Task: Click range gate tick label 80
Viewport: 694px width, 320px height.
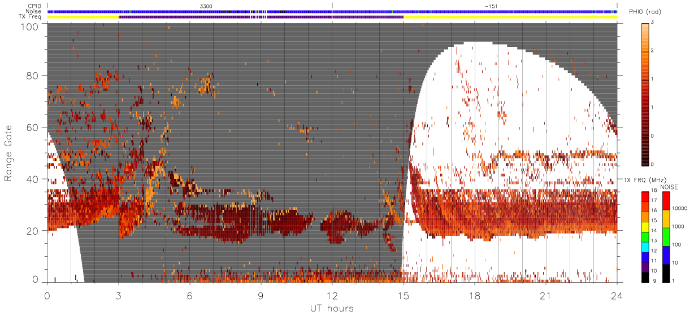Action: (x=33, y=76)
